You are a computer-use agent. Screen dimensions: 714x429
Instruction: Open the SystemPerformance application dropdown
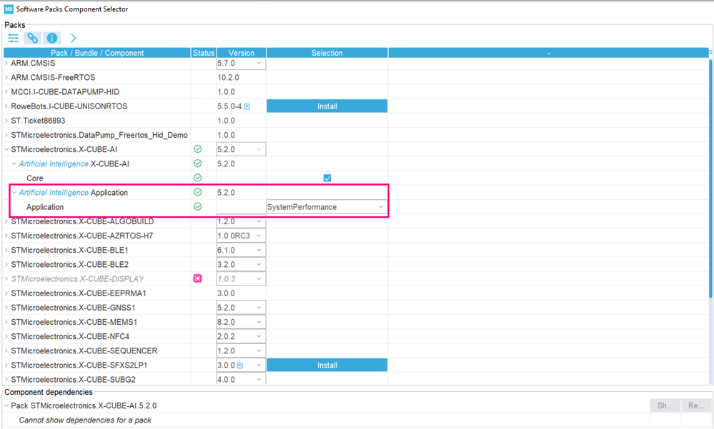tap(327, 207)
